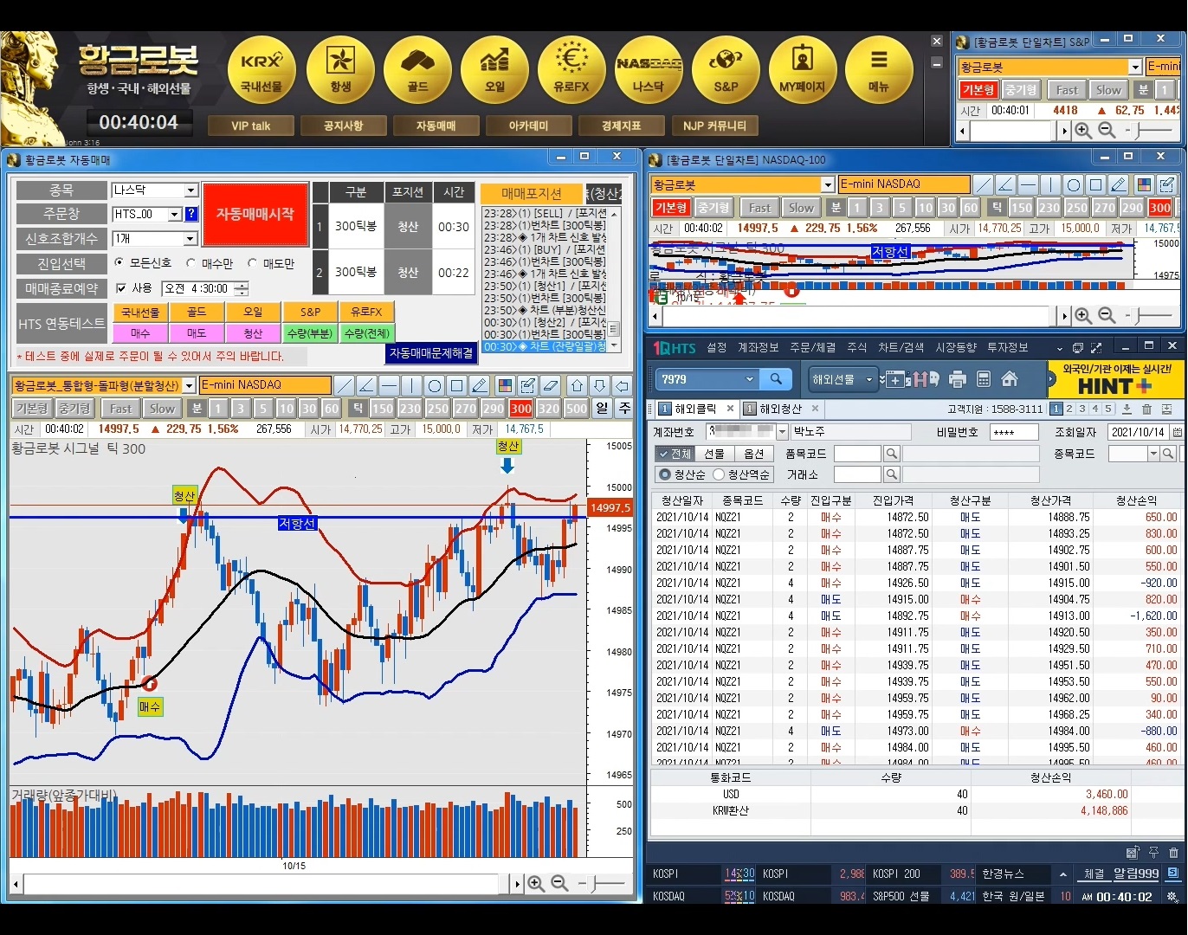The height and width of the screenshot is (935, 1188).
Task: Select the 매도만 radio button
Action: click(x=253, y=262)
